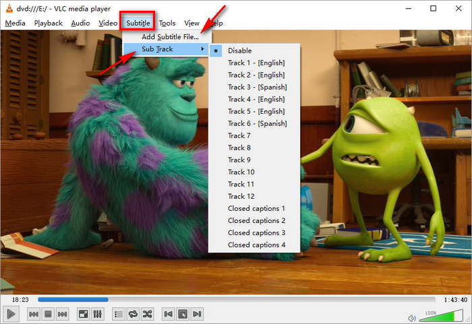Show the playlist icon
Viewport: 472px width, 324px height.
pyautogui.click(x=119, y=314)
